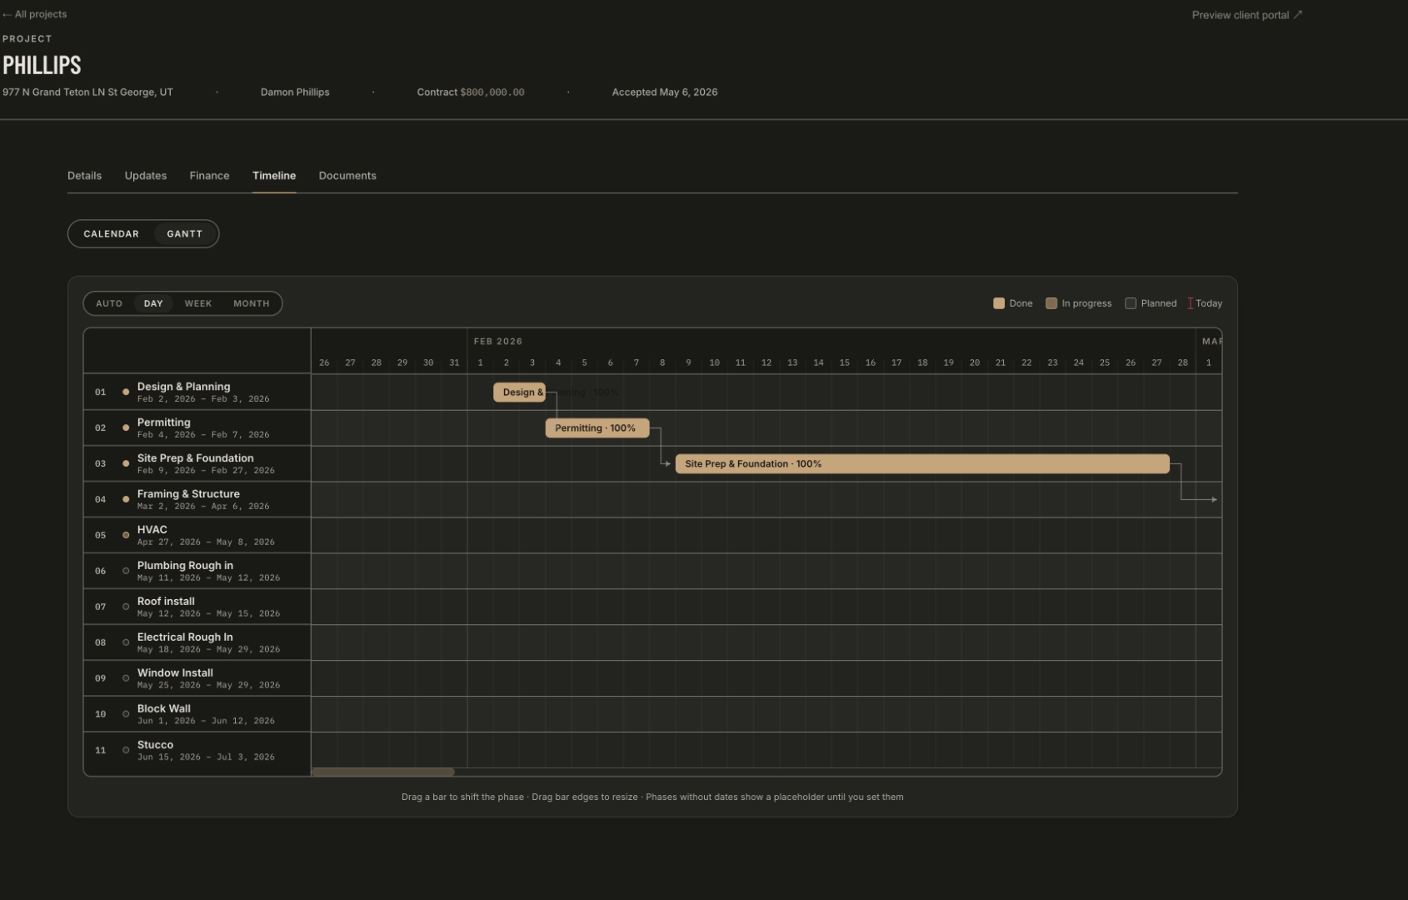Select the Permitting 100% gantt bar
This screenshot has width=1408, height=900.
click(x=597, y=428)
